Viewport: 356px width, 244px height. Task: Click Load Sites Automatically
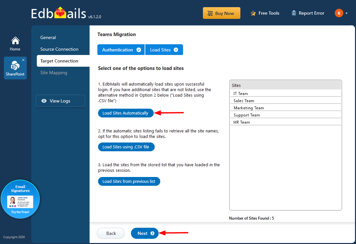(x=126, y=113)
